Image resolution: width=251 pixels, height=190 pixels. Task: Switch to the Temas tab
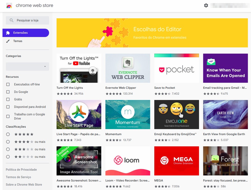pyautogui.click(x=26, y=41)
